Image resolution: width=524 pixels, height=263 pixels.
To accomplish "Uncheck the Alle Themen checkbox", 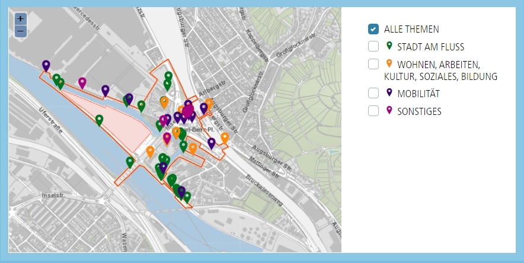I will (373, 28).
